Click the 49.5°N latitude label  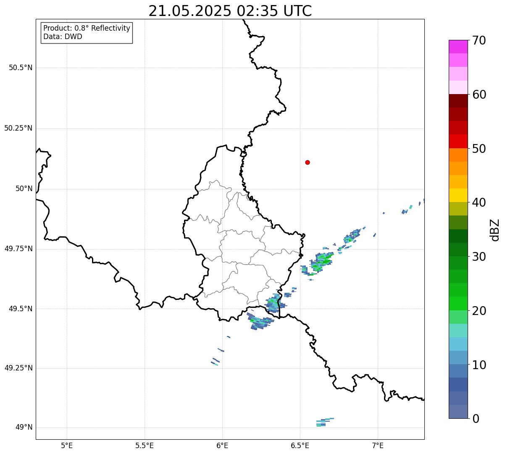pyautogui.click(x=21, y=309)
